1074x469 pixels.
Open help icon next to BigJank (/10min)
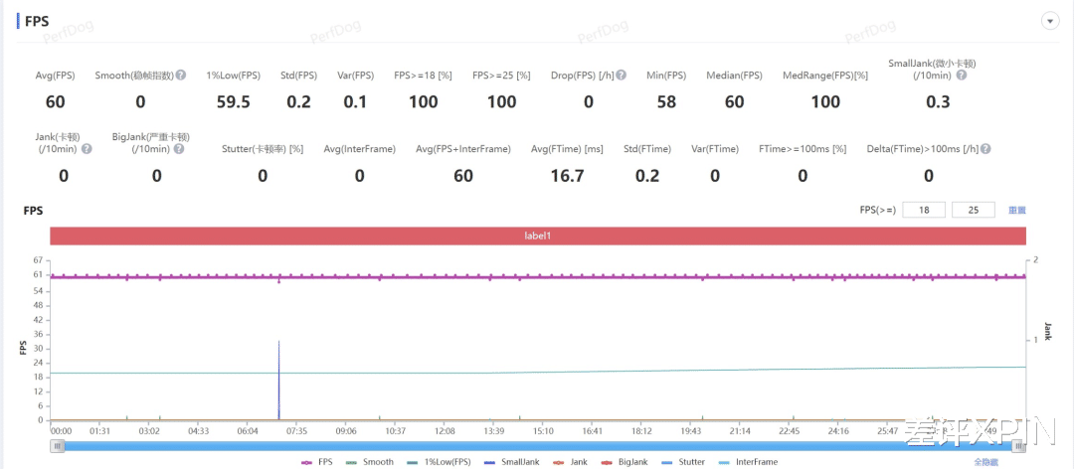[178, 149]
